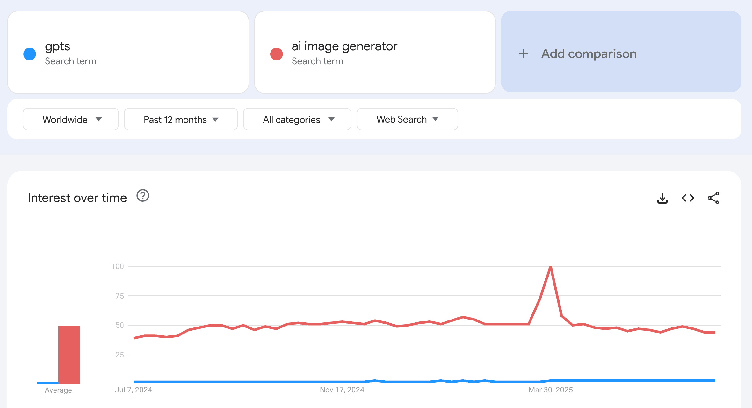Click the blue dot beside gpts

(30, 54)
